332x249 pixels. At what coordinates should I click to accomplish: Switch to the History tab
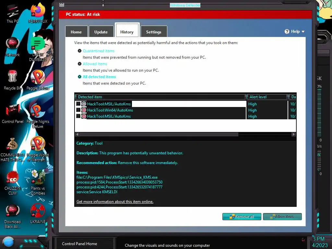127,31
